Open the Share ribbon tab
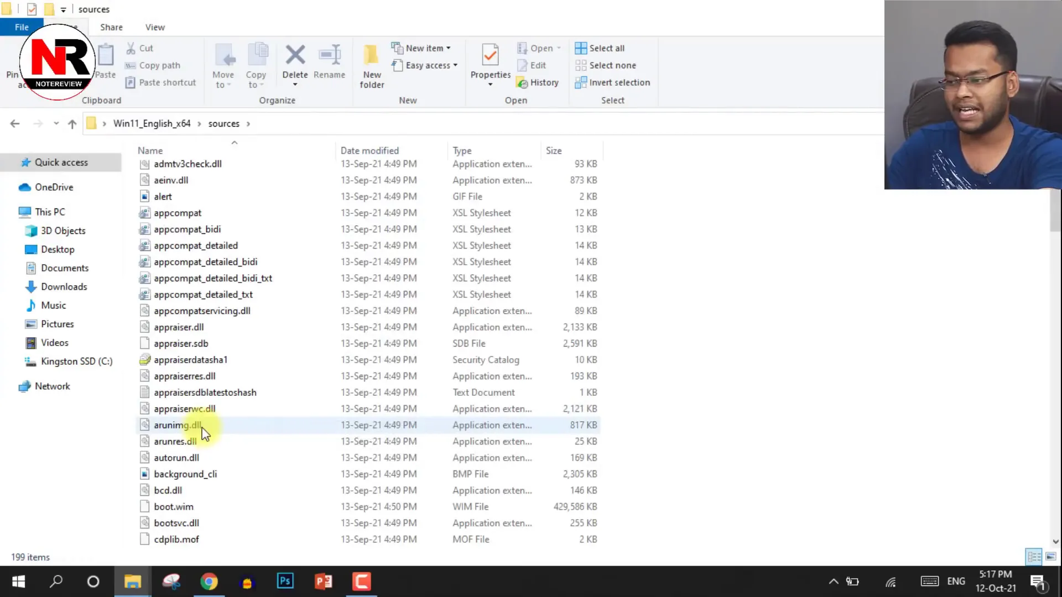The width and height of the screenshot is (1062, 597). 111,27
